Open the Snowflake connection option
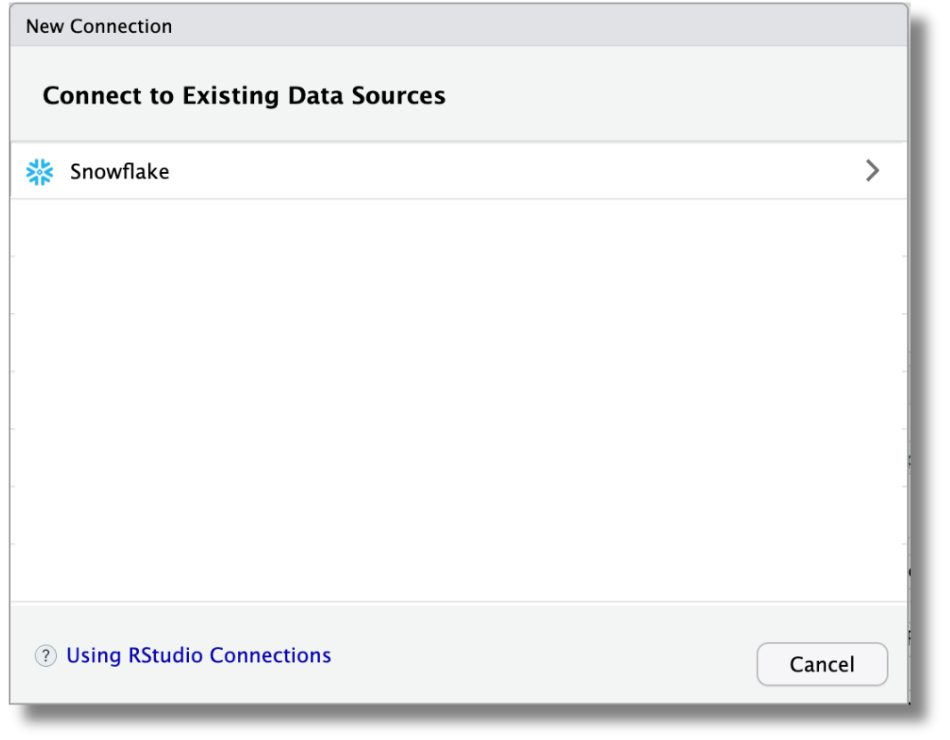The image size is (950, 740). (356, 171)
